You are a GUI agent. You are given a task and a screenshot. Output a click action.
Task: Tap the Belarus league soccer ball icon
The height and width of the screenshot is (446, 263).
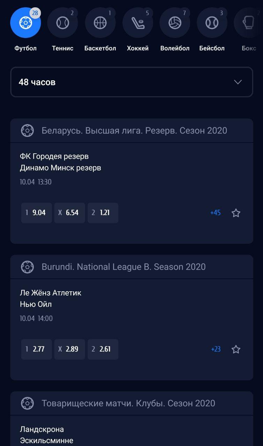(x=27, y=131)
